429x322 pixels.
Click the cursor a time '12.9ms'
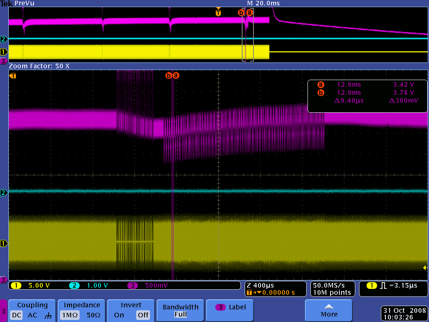click(x=349, y=85)
